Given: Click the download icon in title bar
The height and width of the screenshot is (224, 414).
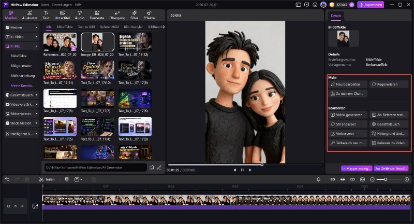Looking at the screenshot, I should pos(315,5).
